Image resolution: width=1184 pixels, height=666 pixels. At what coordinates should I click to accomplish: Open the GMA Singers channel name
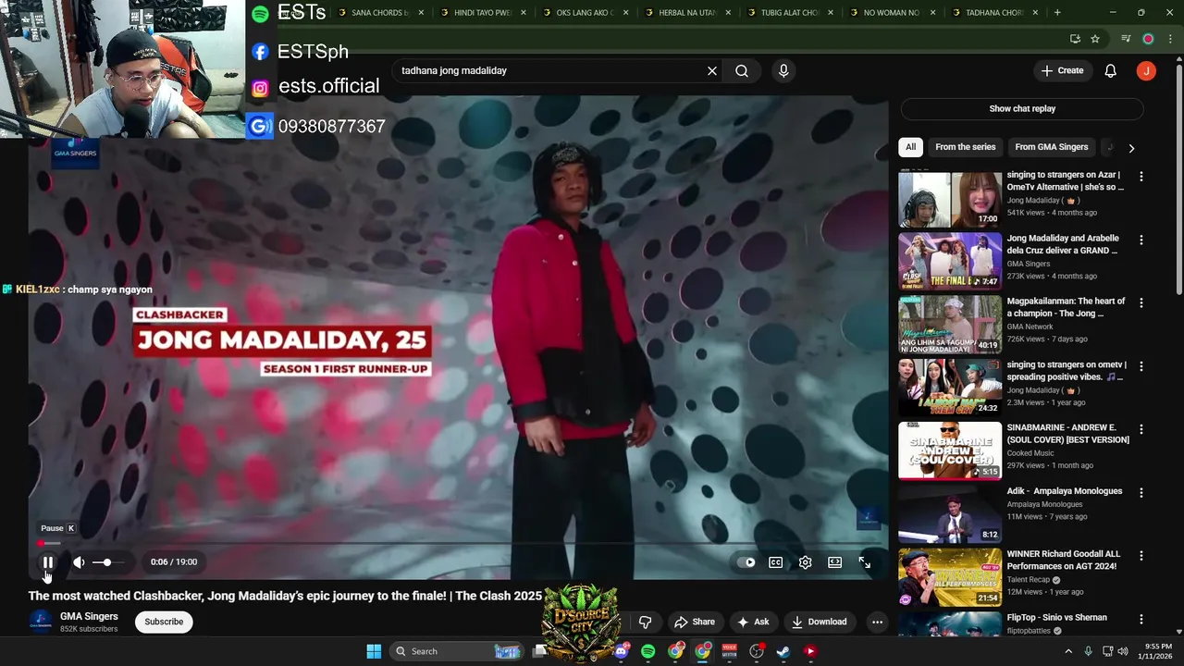click(x=89, y=616)
